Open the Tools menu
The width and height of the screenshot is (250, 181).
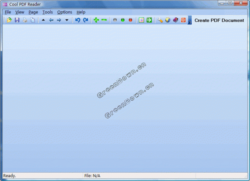pos(47,12)
